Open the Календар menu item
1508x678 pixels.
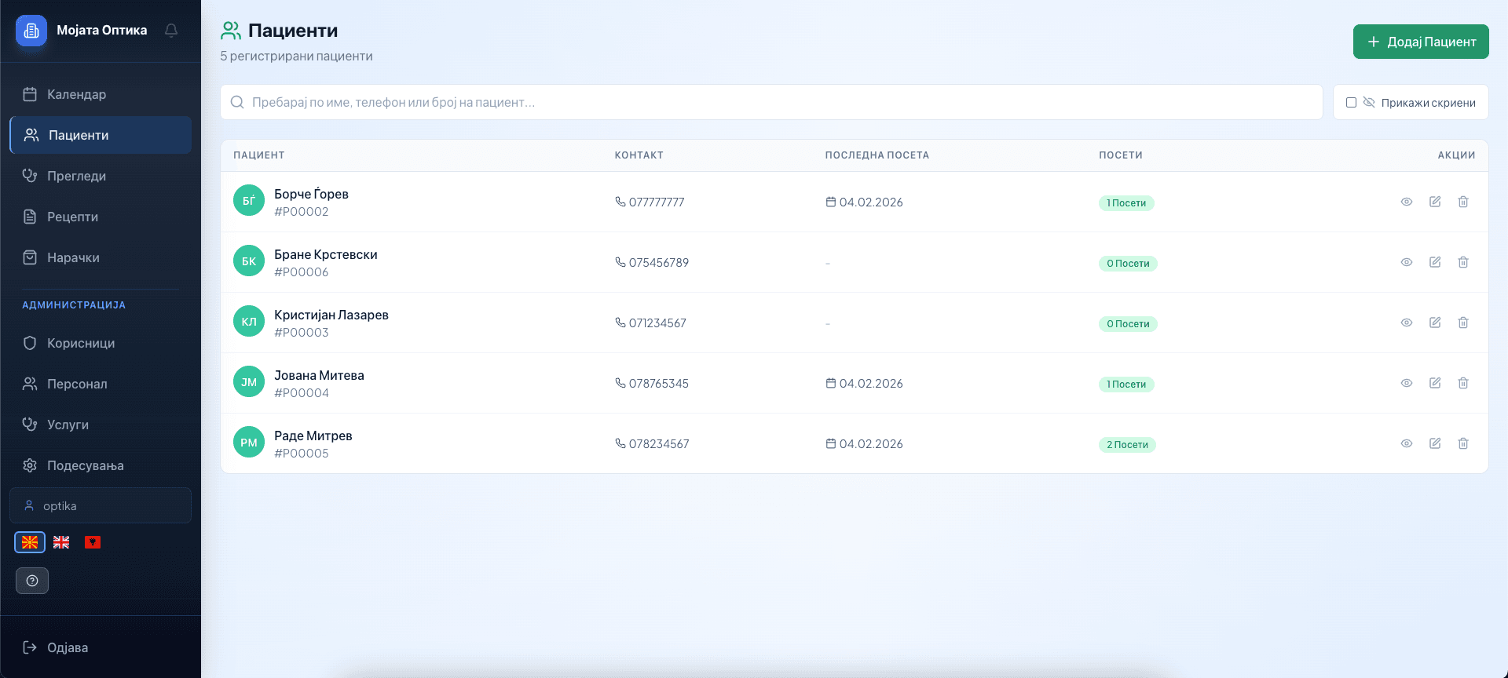pyautogui.click(x=76, y=94)
